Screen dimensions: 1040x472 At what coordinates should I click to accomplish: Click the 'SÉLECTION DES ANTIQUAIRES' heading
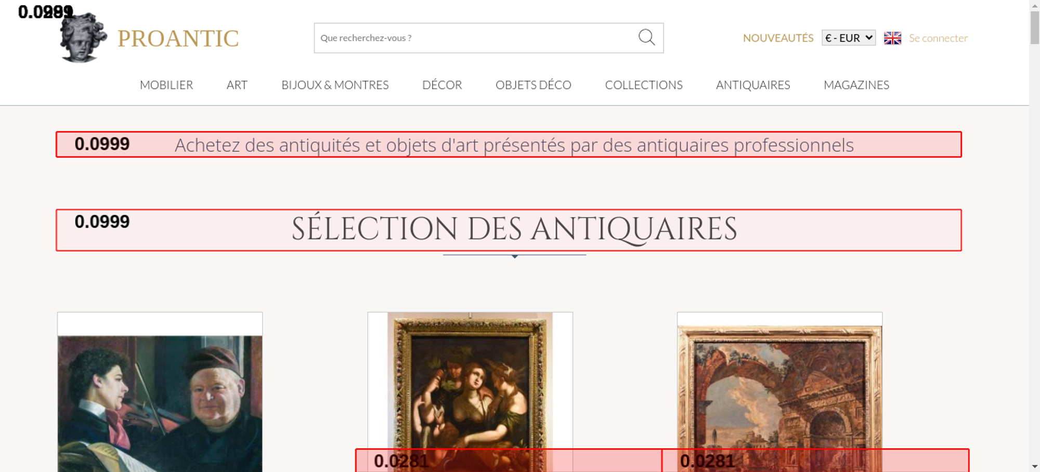tap(514, 229)
